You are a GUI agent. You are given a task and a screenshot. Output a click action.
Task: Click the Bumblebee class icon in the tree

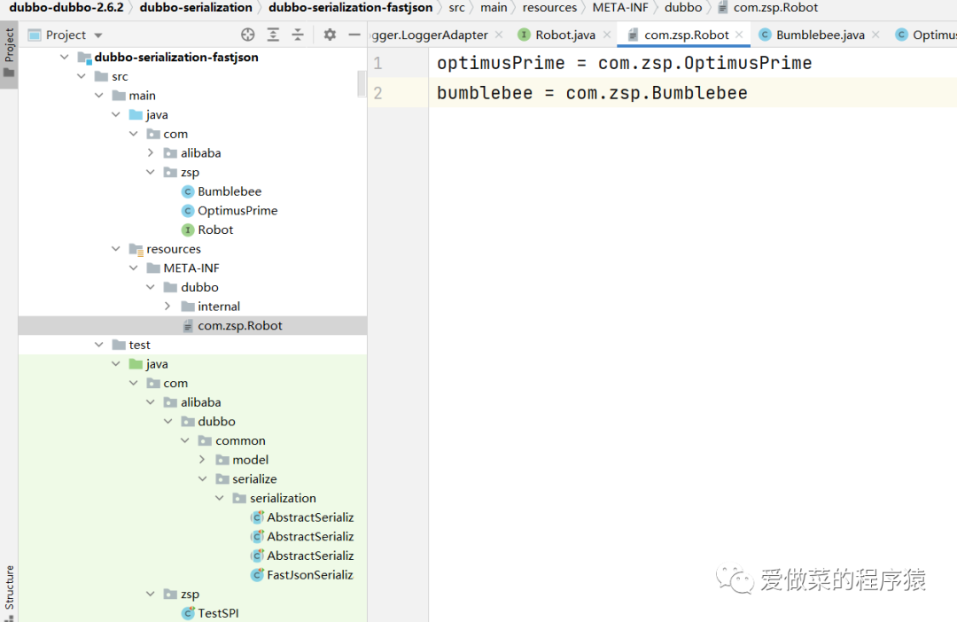[188, 191]
